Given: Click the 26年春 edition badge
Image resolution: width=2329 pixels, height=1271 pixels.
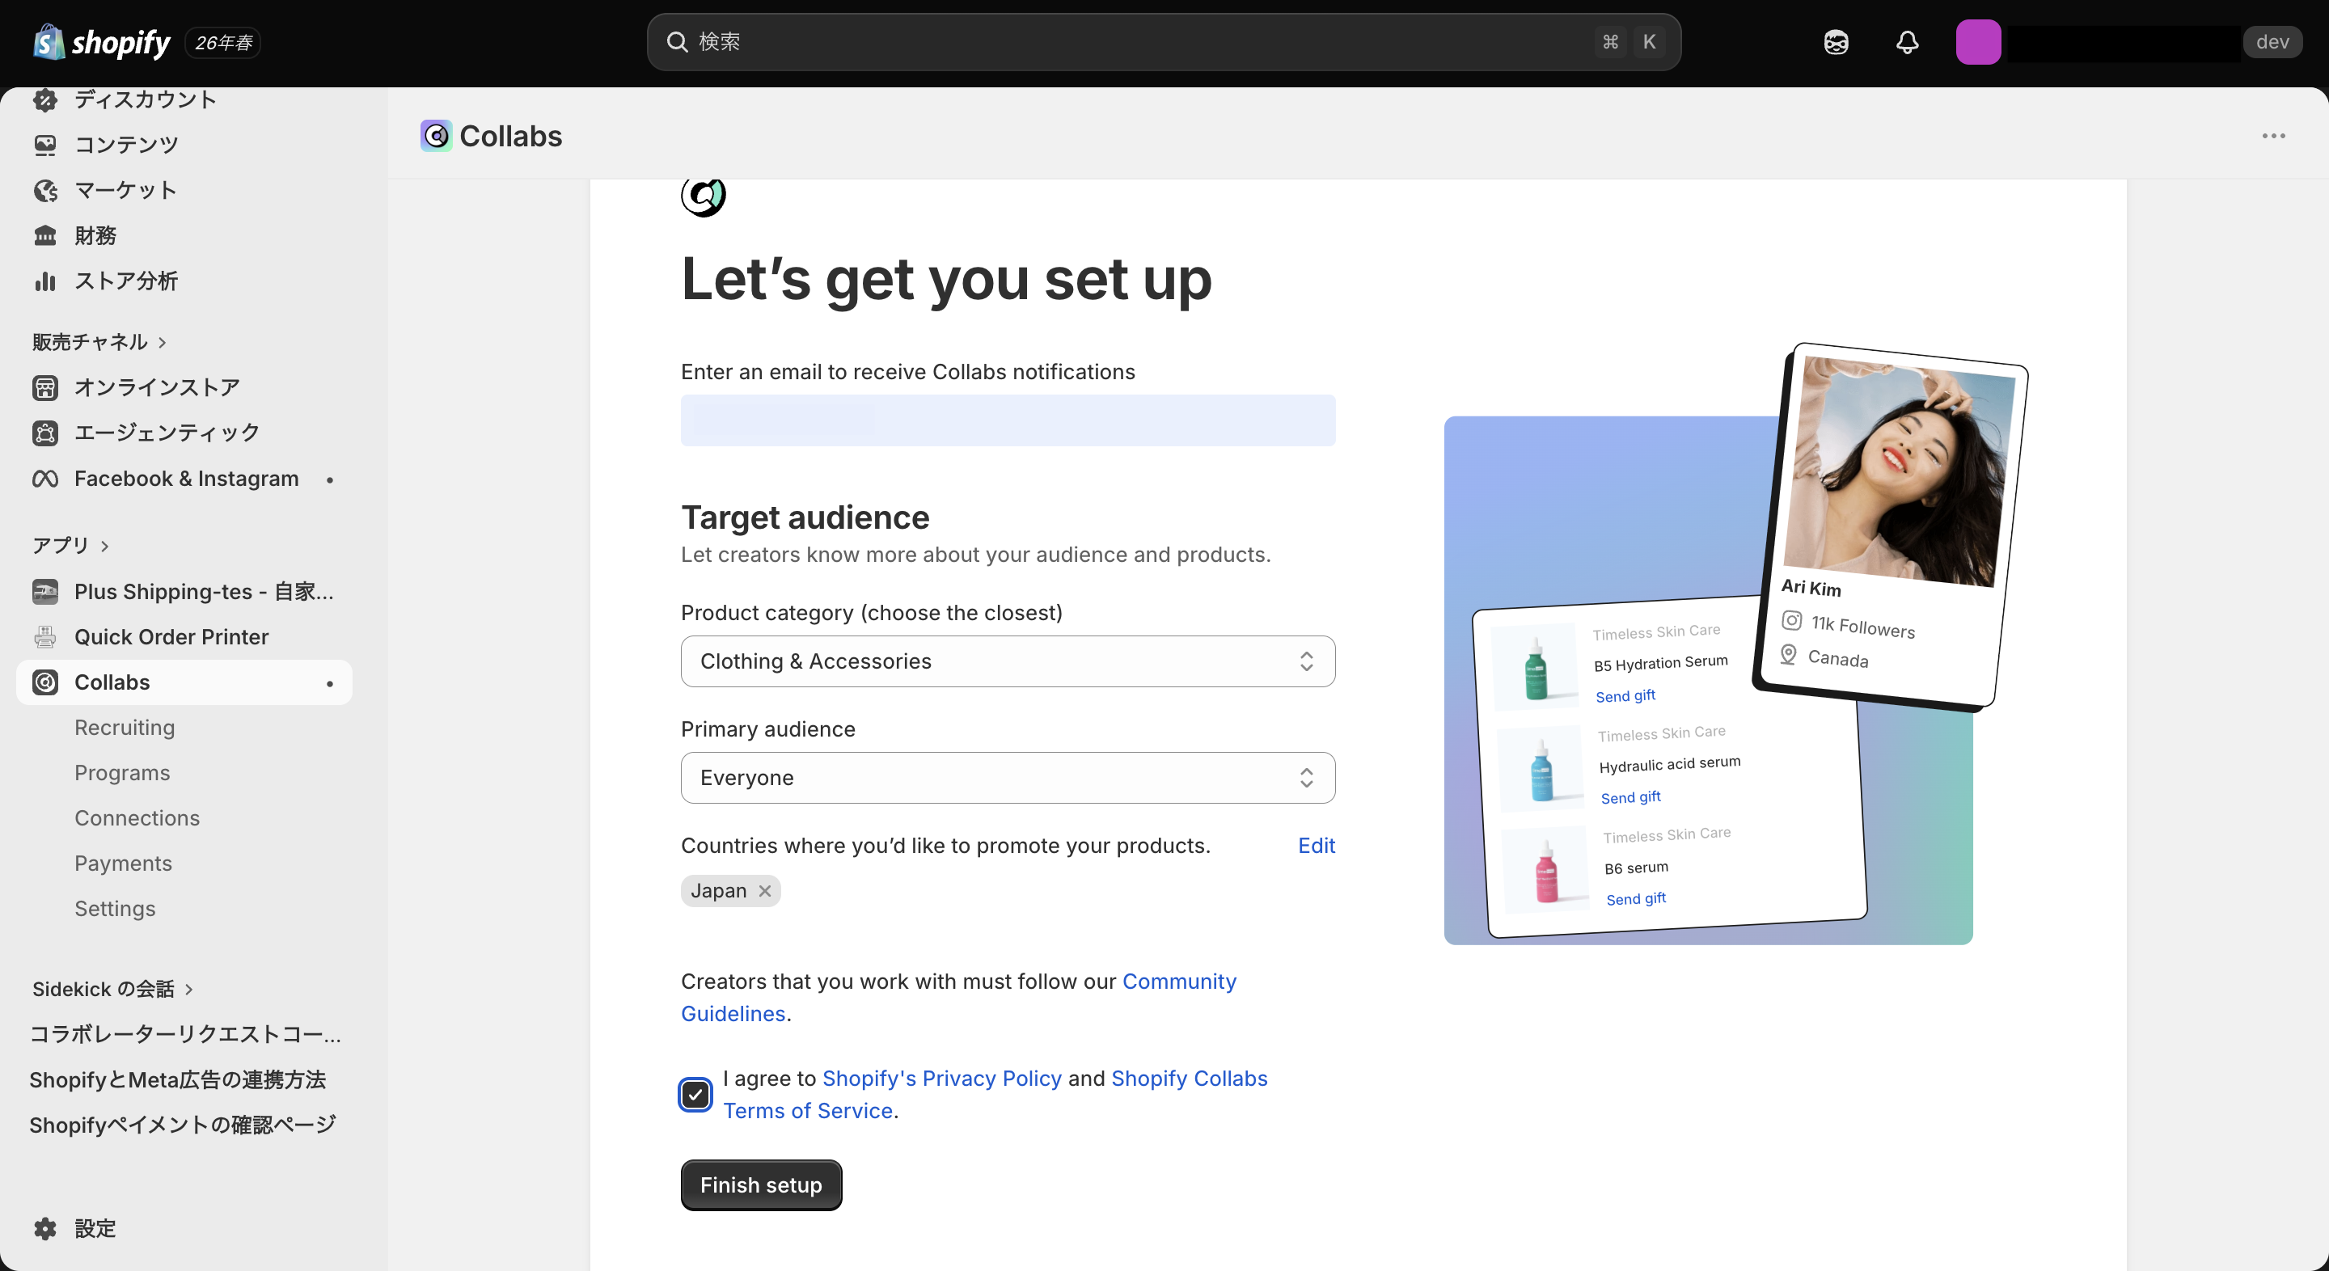Looking at the screenshot, I should 223,43.
